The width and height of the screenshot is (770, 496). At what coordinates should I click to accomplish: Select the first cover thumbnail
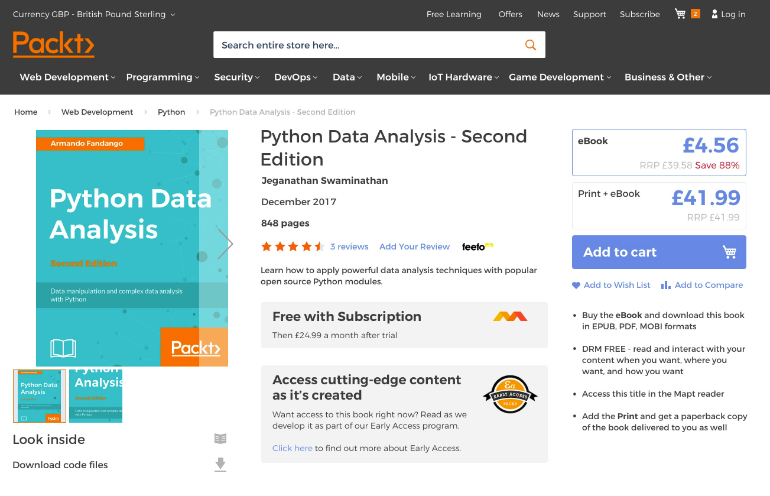pos(40,396)
